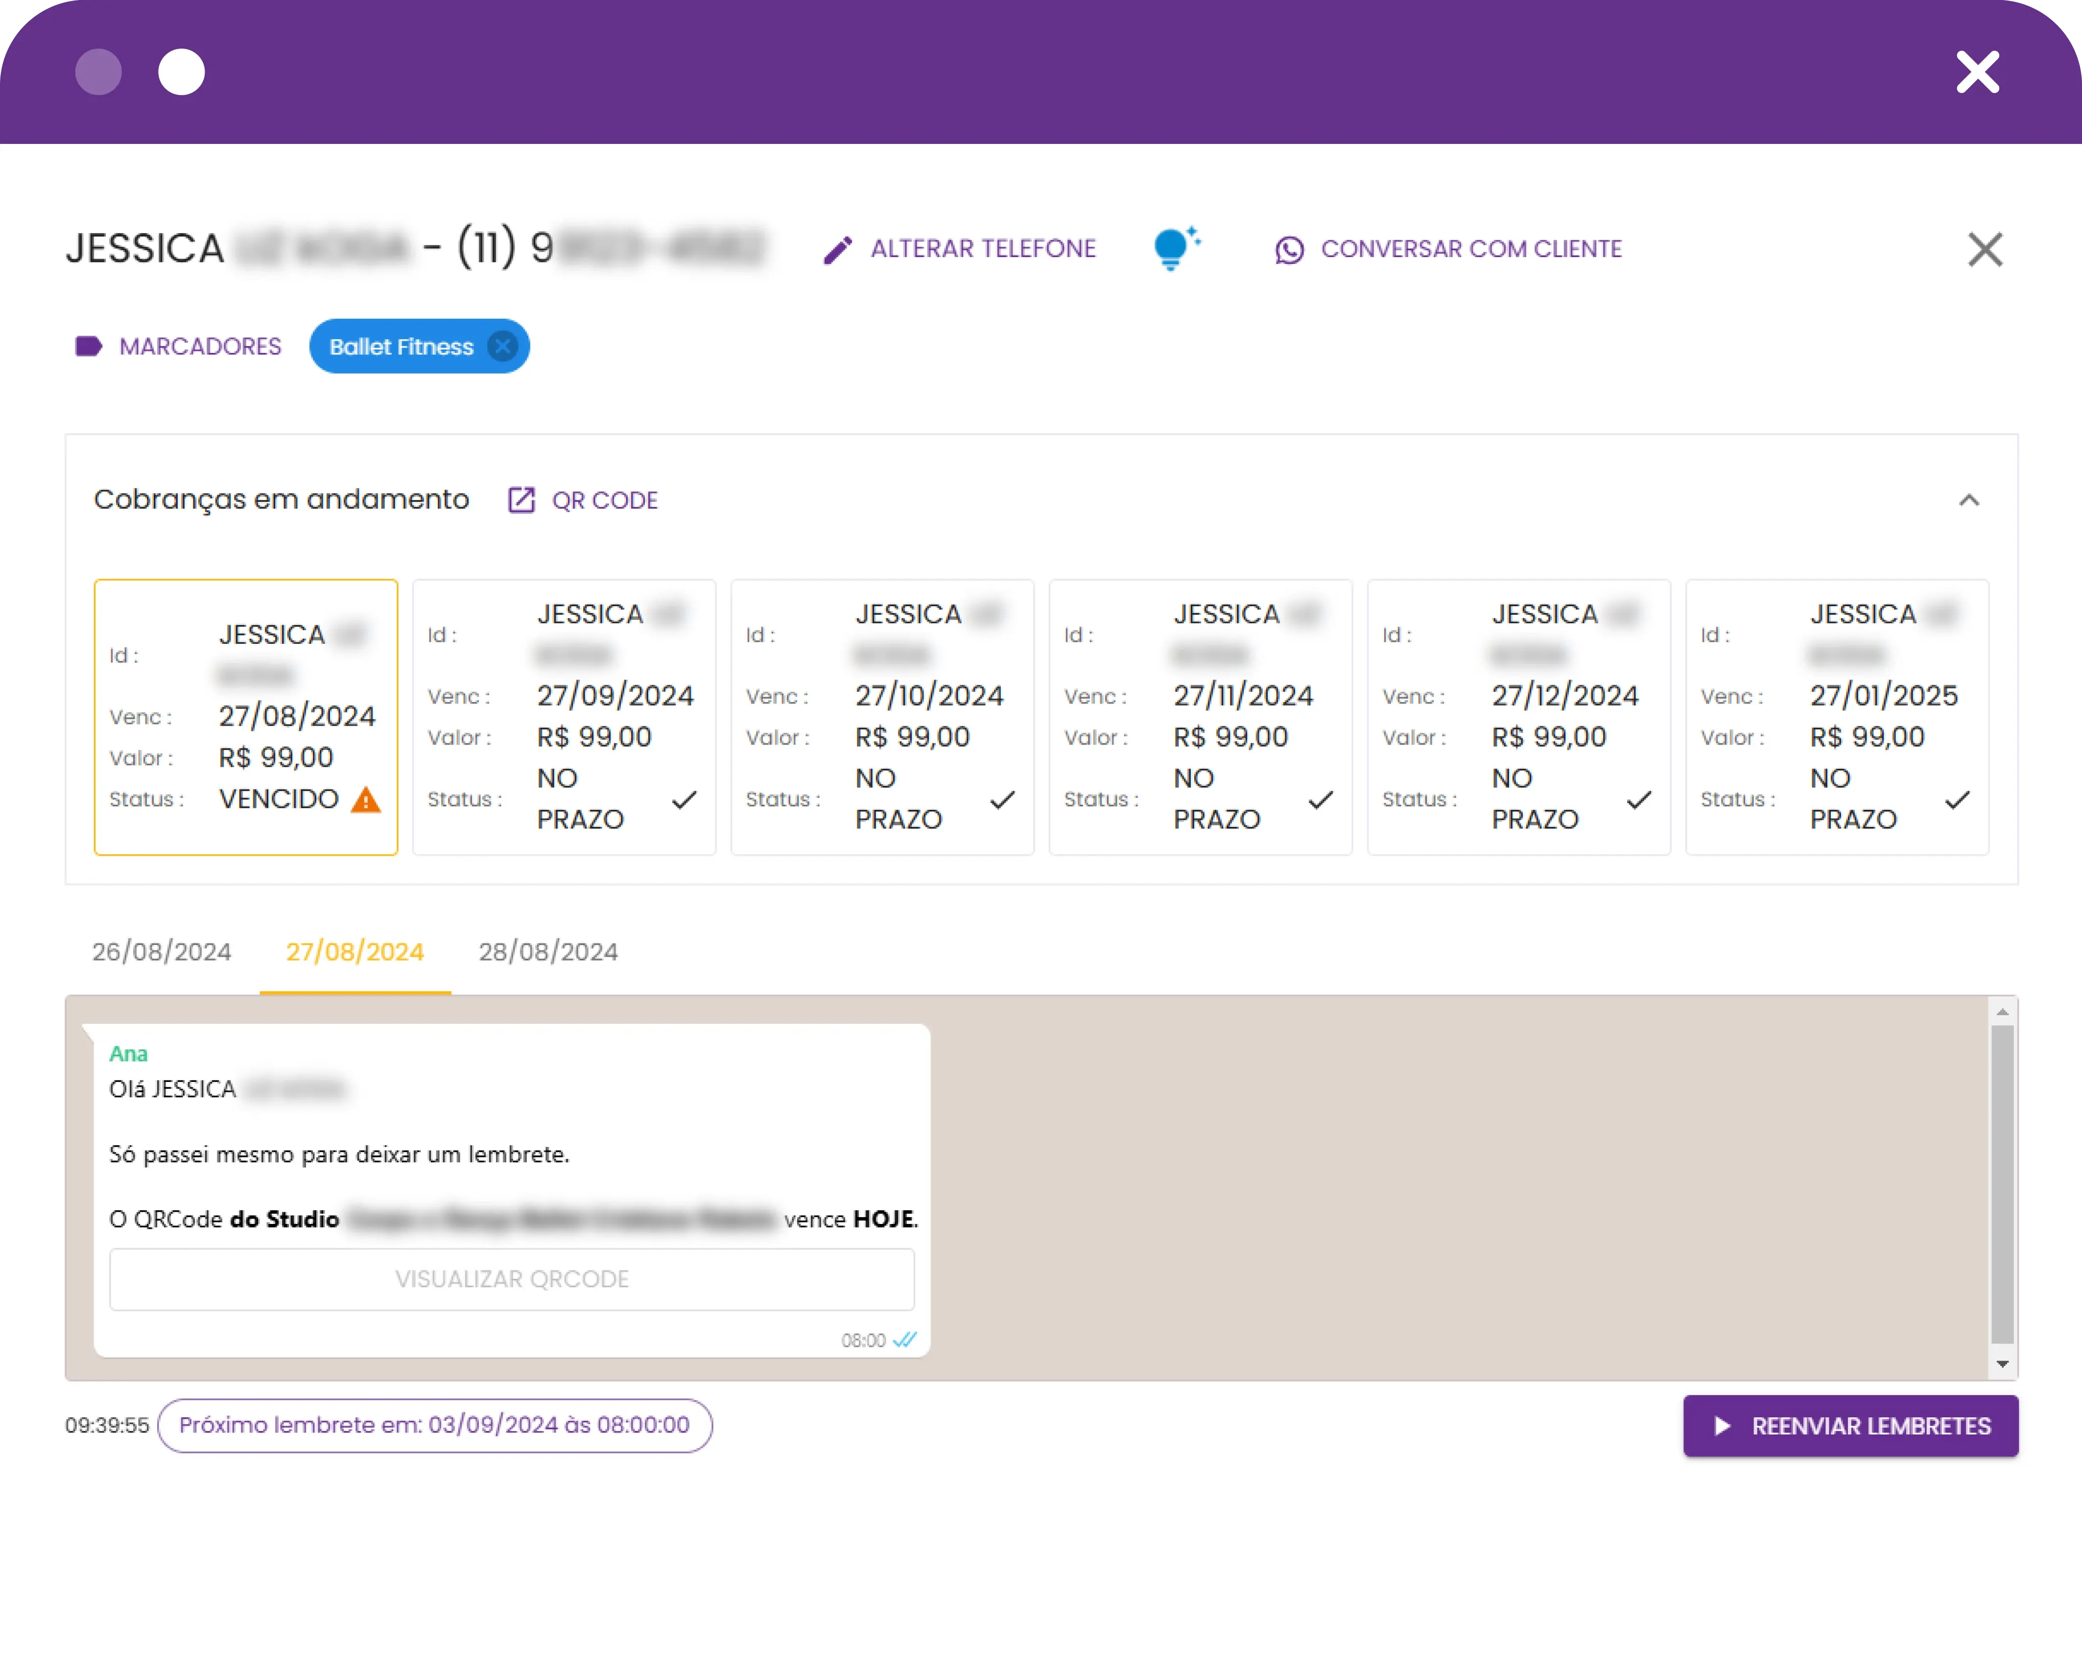Open the 28/08/2024 tab
2082x1668 pixels.
[548, 952]
